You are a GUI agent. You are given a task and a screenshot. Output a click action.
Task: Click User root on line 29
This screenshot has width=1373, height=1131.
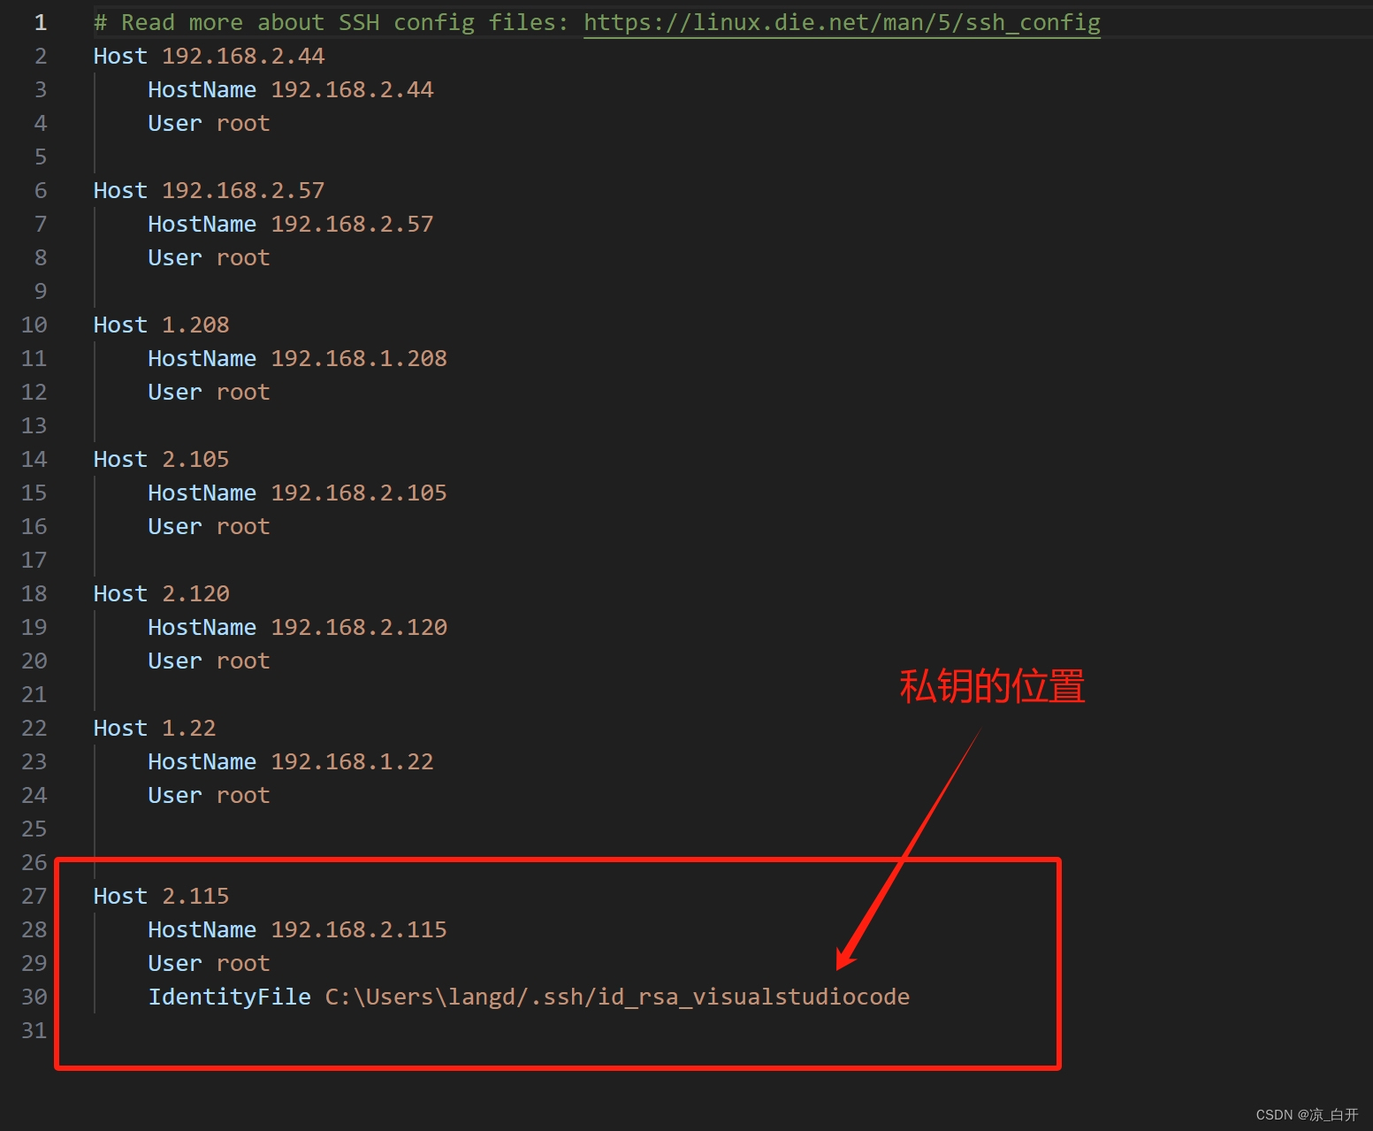click(209, 963)
